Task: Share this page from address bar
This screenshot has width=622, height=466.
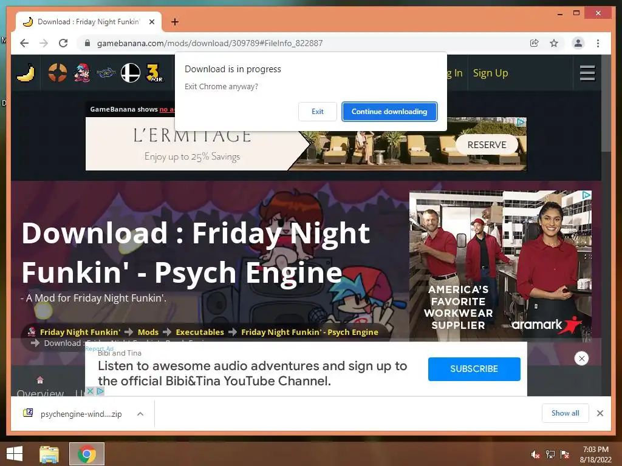Action: (x=535, y=43)
